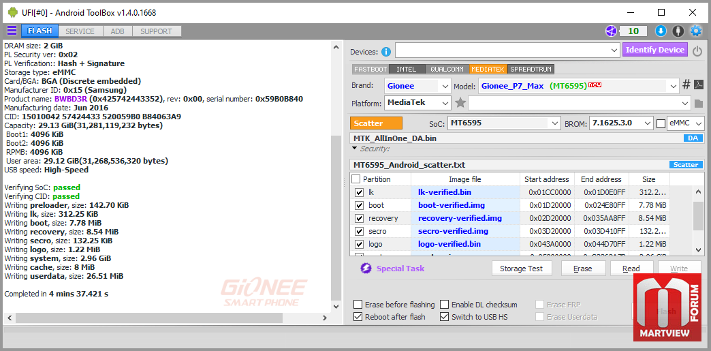Click the hash symbol icon next to Model

click(x=686, y=85)
